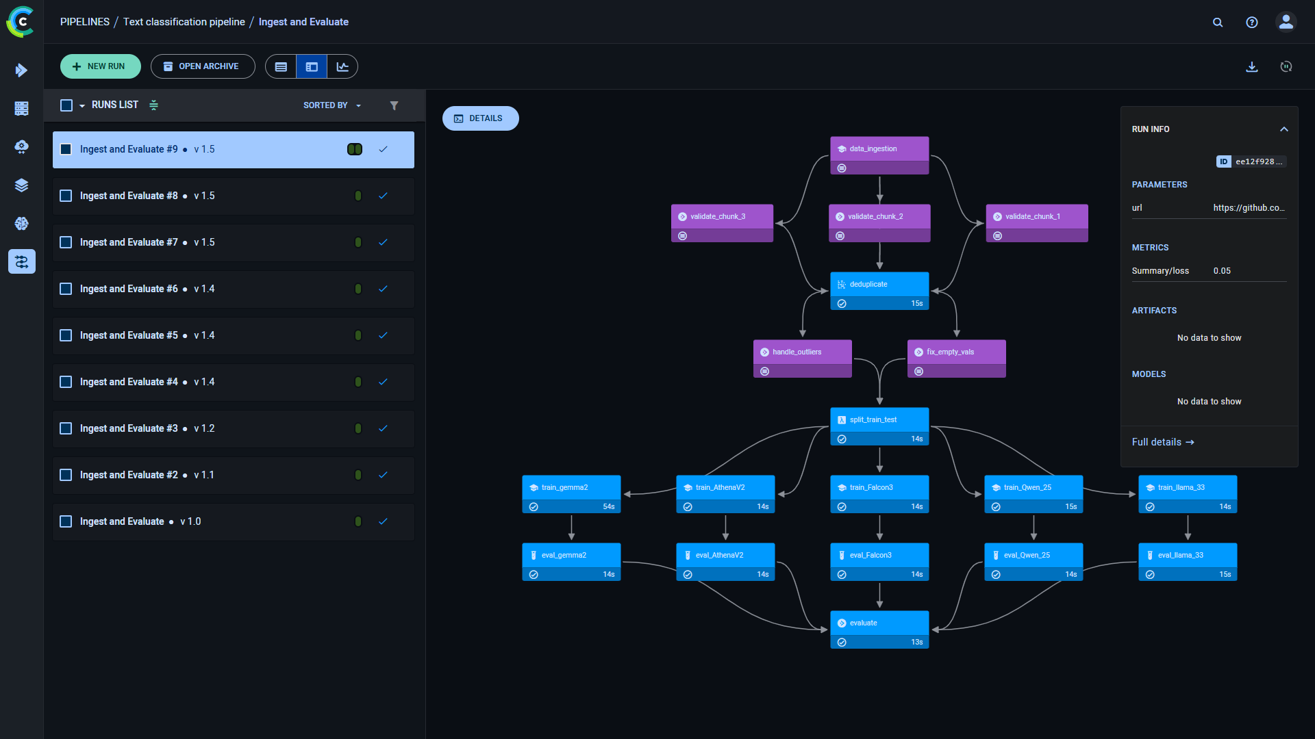Screen dimensions: 1315x739
Task: Click the filter funnel icon in runs list
Action: click(x=394, y=105)
